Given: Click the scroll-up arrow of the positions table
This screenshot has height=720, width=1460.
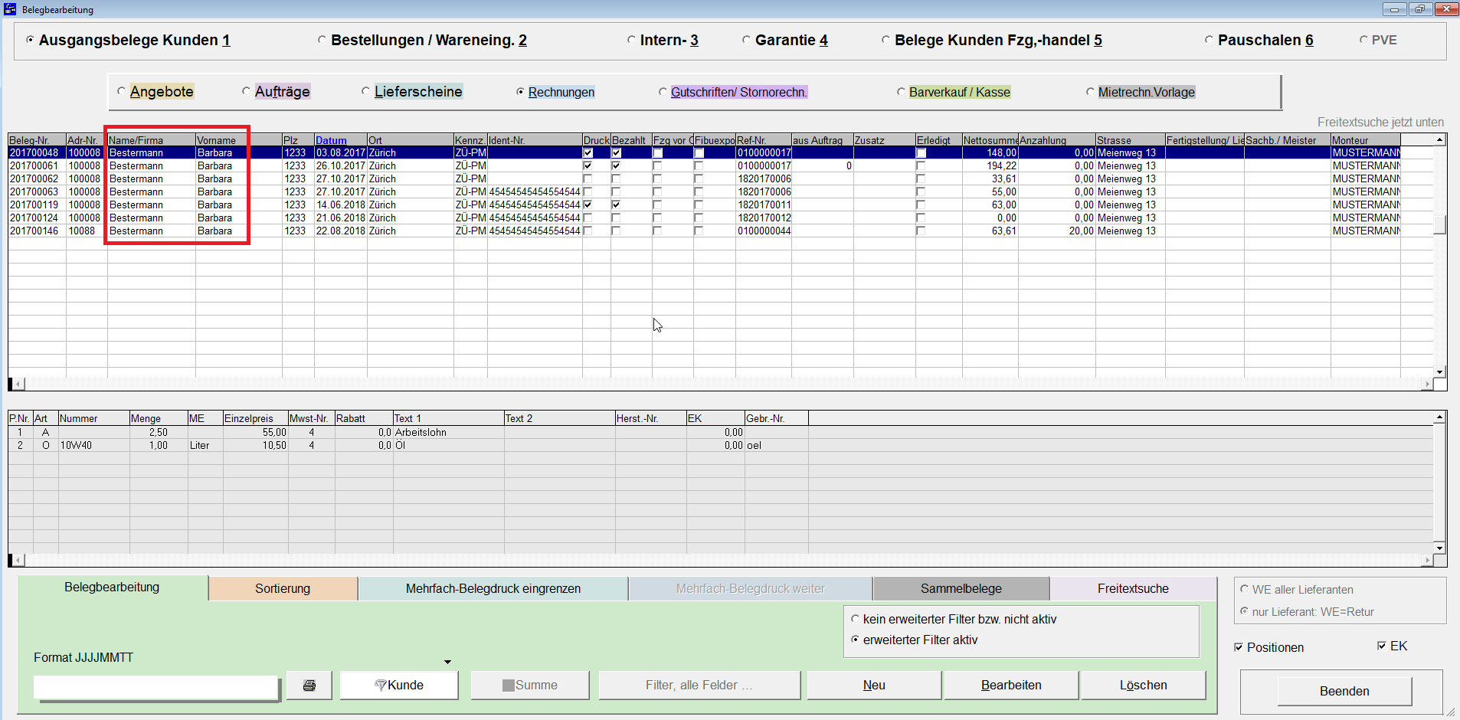Looking at the screenshot, I should click(1440, 417).
